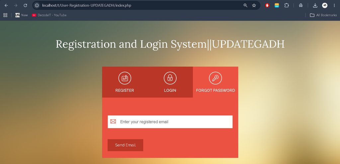Click the Login padlock icon
This screenshot has height=164, width=340.
click(170, 78)
